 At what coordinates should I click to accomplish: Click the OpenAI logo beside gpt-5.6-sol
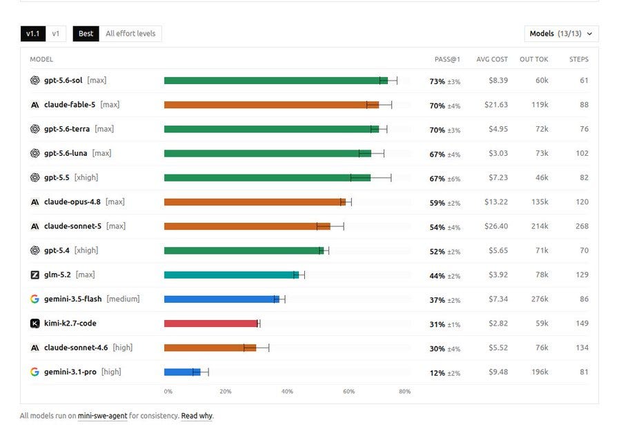35,80
